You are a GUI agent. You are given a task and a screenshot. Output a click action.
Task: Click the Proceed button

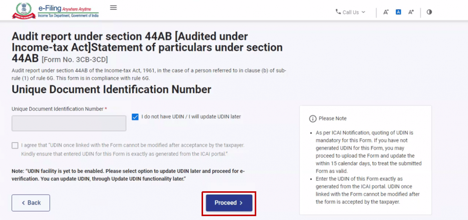point(229,203)
